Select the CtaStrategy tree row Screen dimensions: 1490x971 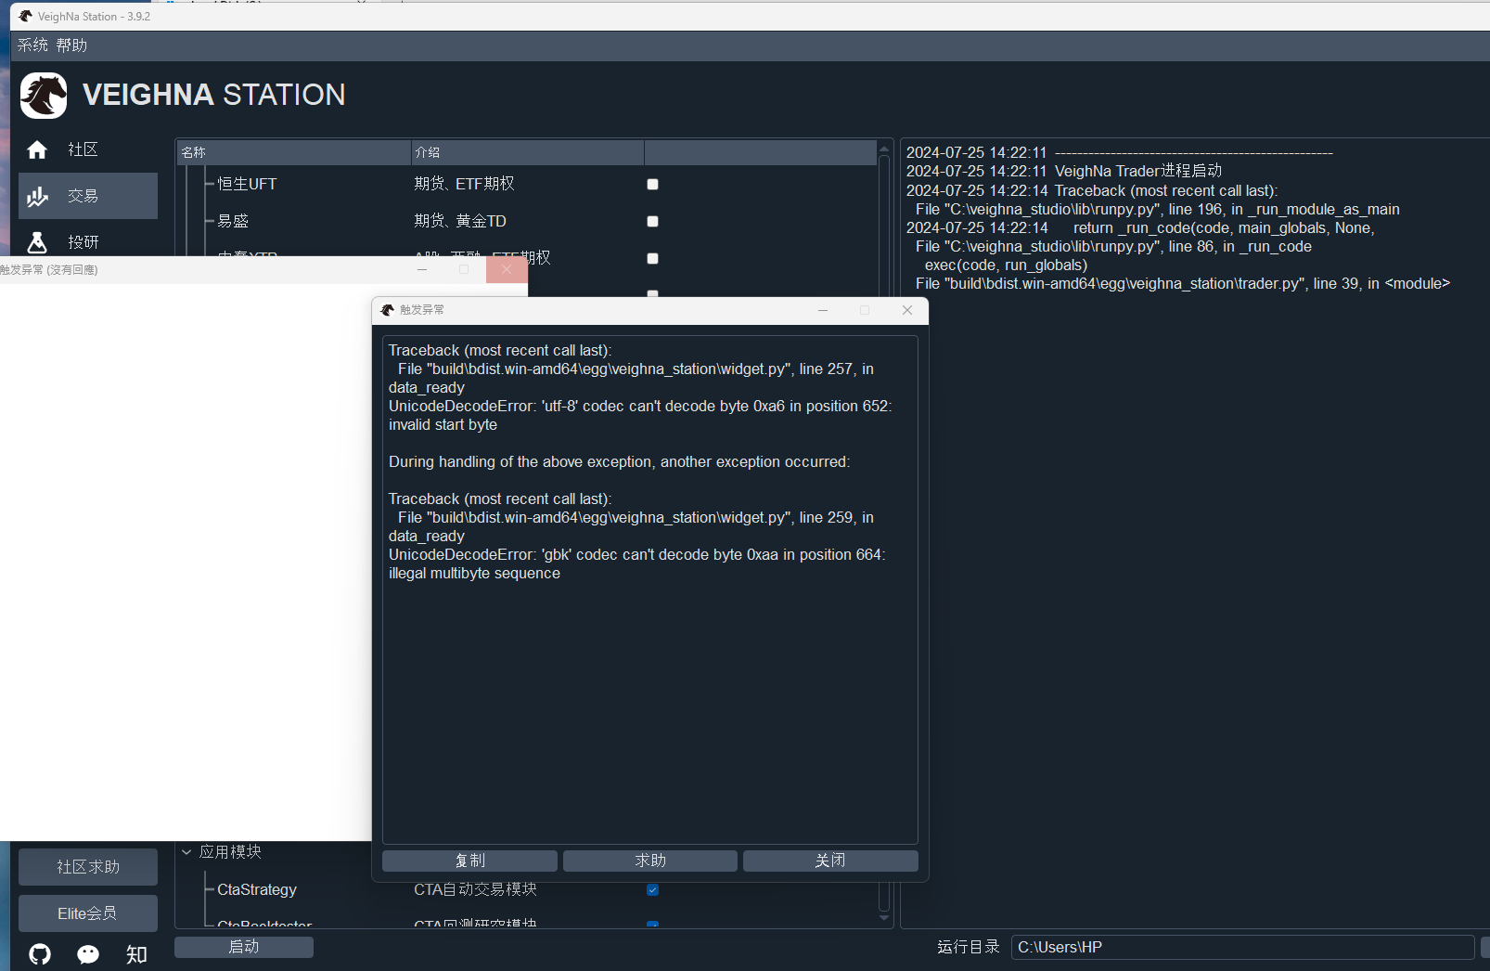click(526, 889)
